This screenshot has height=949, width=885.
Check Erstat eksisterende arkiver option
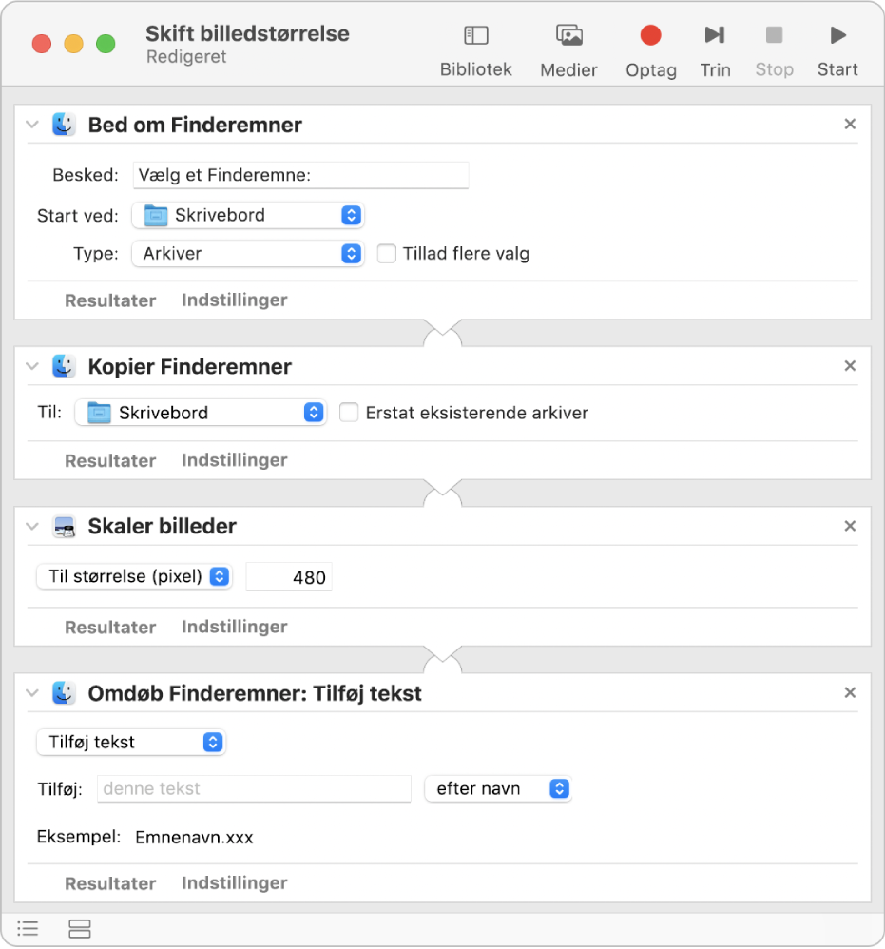click(x=350, y=413)
